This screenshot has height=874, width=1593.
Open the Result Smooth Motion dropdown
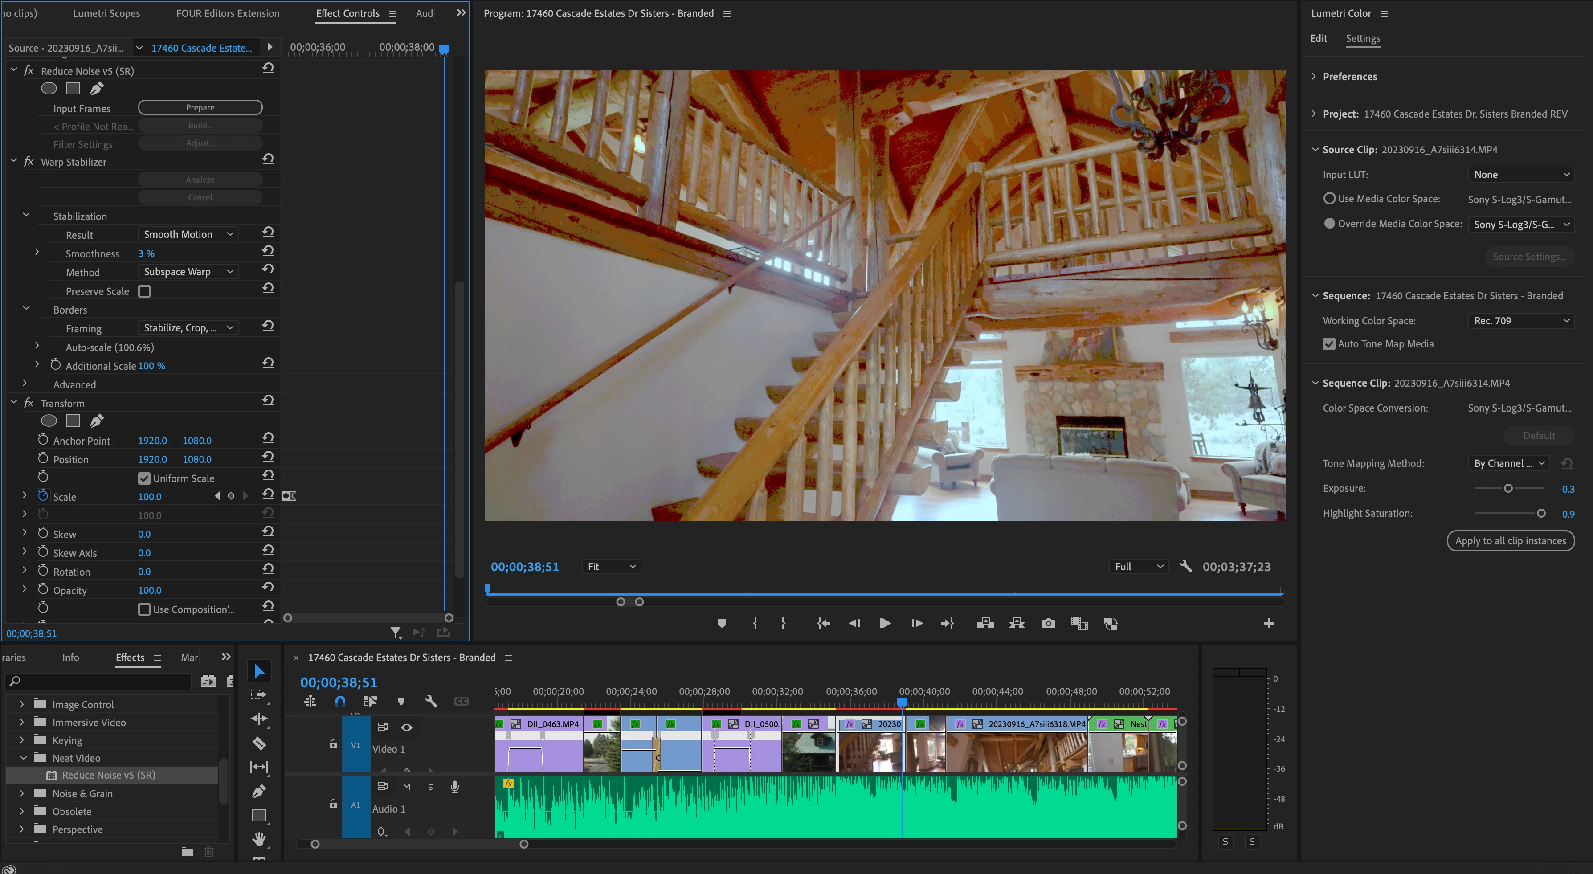coord(188,234)
